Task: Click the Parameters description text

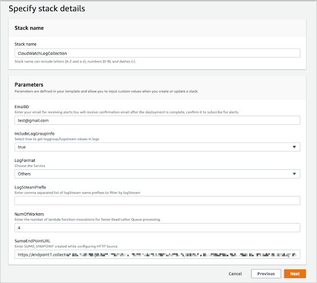Action: [x=106, y=91]
